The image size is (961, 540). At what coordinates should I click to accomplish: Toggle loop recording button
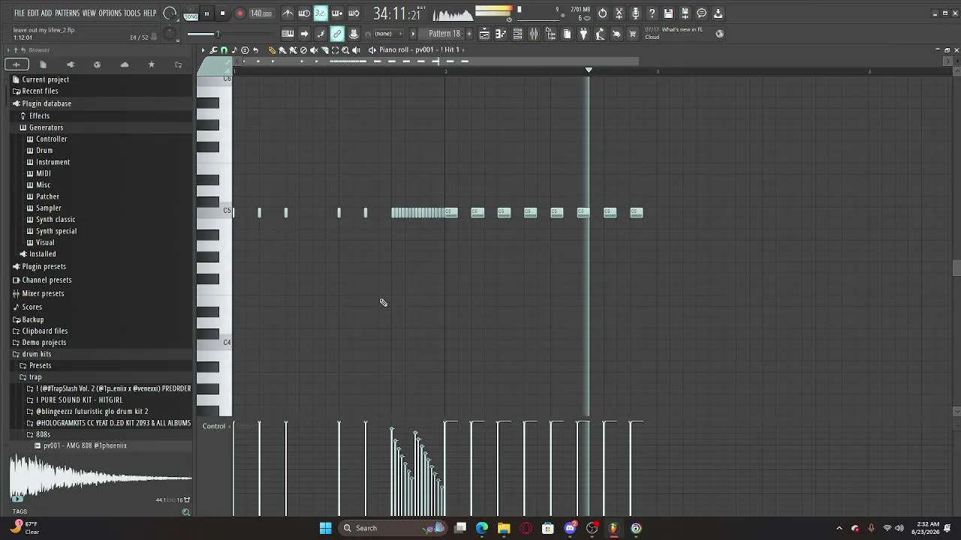[x=354, y=13]
